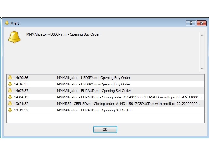Select the 14:07:37 timestamp
The height and width of the screenshot is (156, 209).
tap(21, 91)
